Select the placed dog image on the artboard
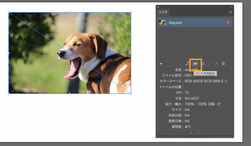 point(70,53)
